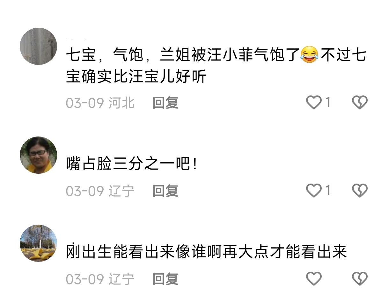Open profile of the commenter wearing glasses
This screenshot has width=389, height=294.
[x=39, y=155]
